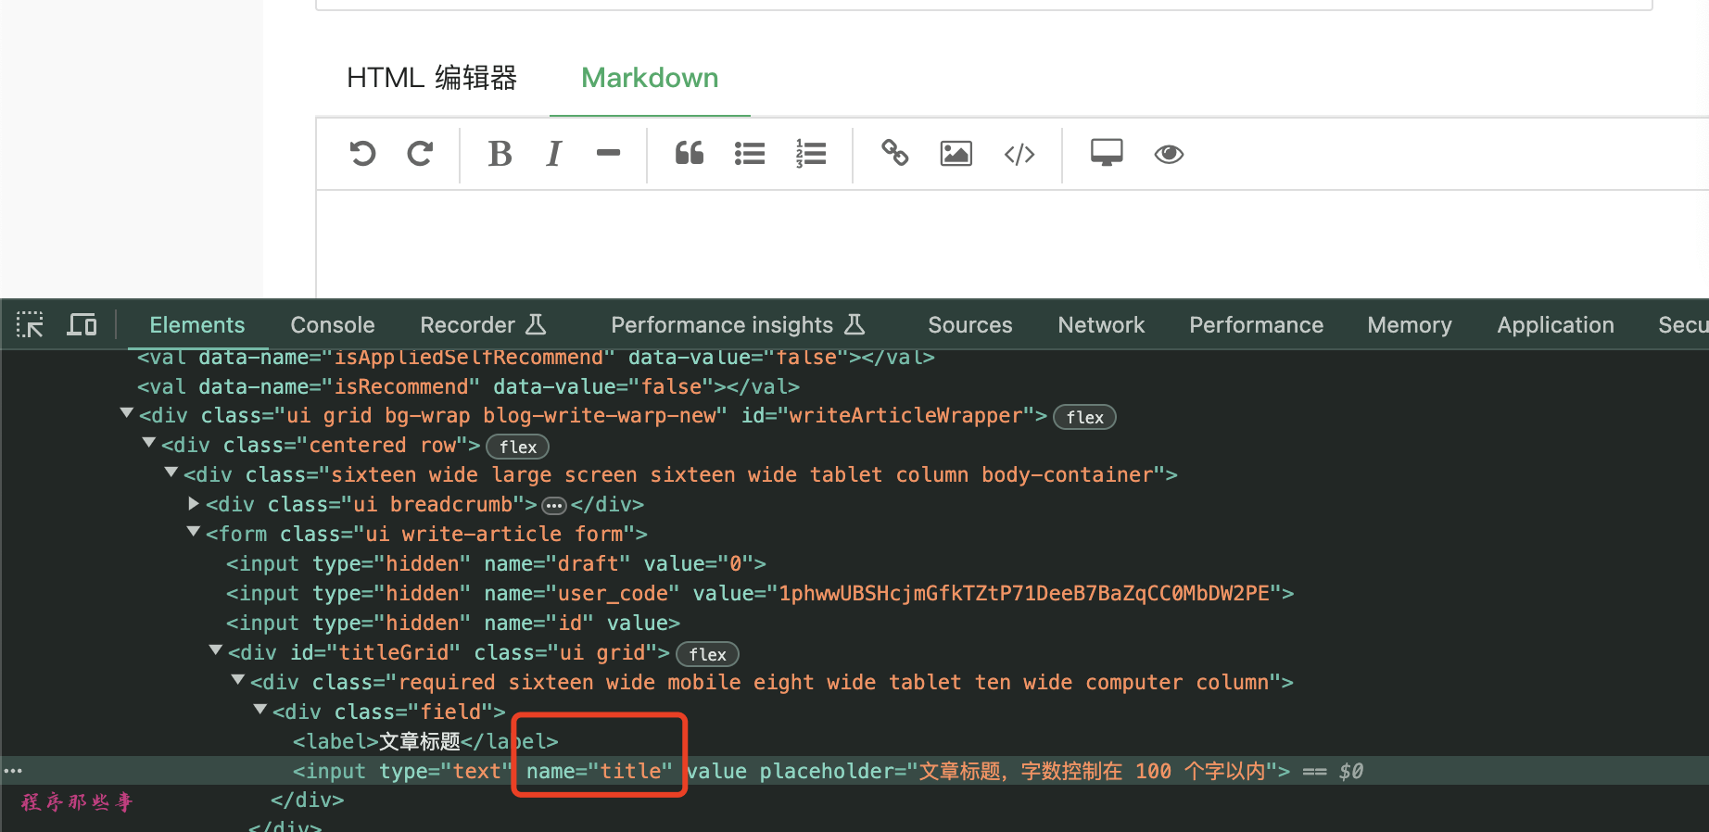Switch to the HTML 编辑器 tab

tap(431, 78)
